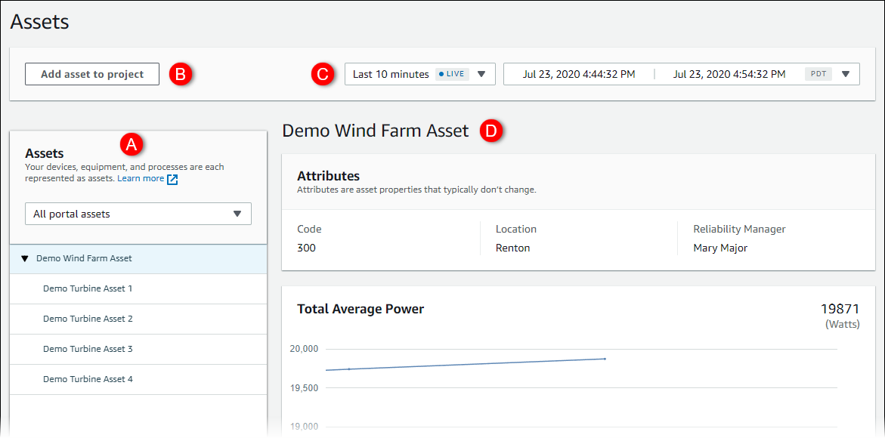This screenshot has height=438, width=885.
Task: Click the LIVE indicator dot
Action: coord(441,73)
